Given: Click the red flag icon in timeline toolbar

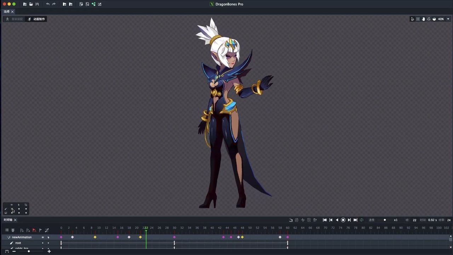Looking at the screenshot, I should [34, 230].
